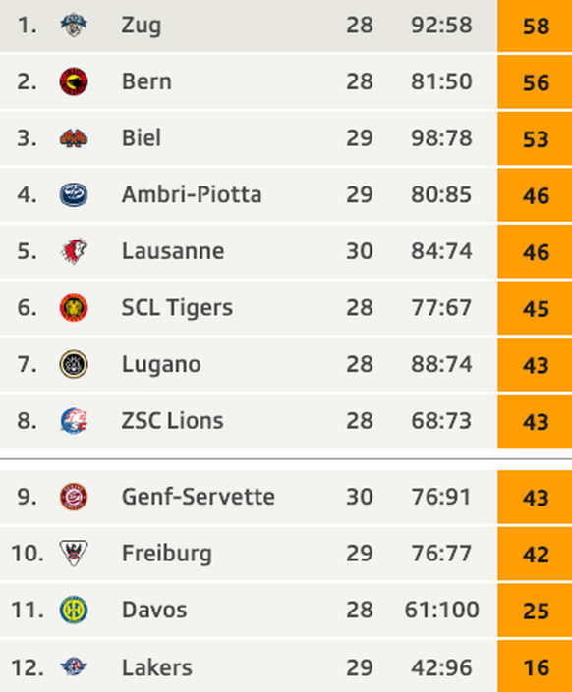
Task: Open the Lausanne lion logo
Action: click(x=74, y=251)
